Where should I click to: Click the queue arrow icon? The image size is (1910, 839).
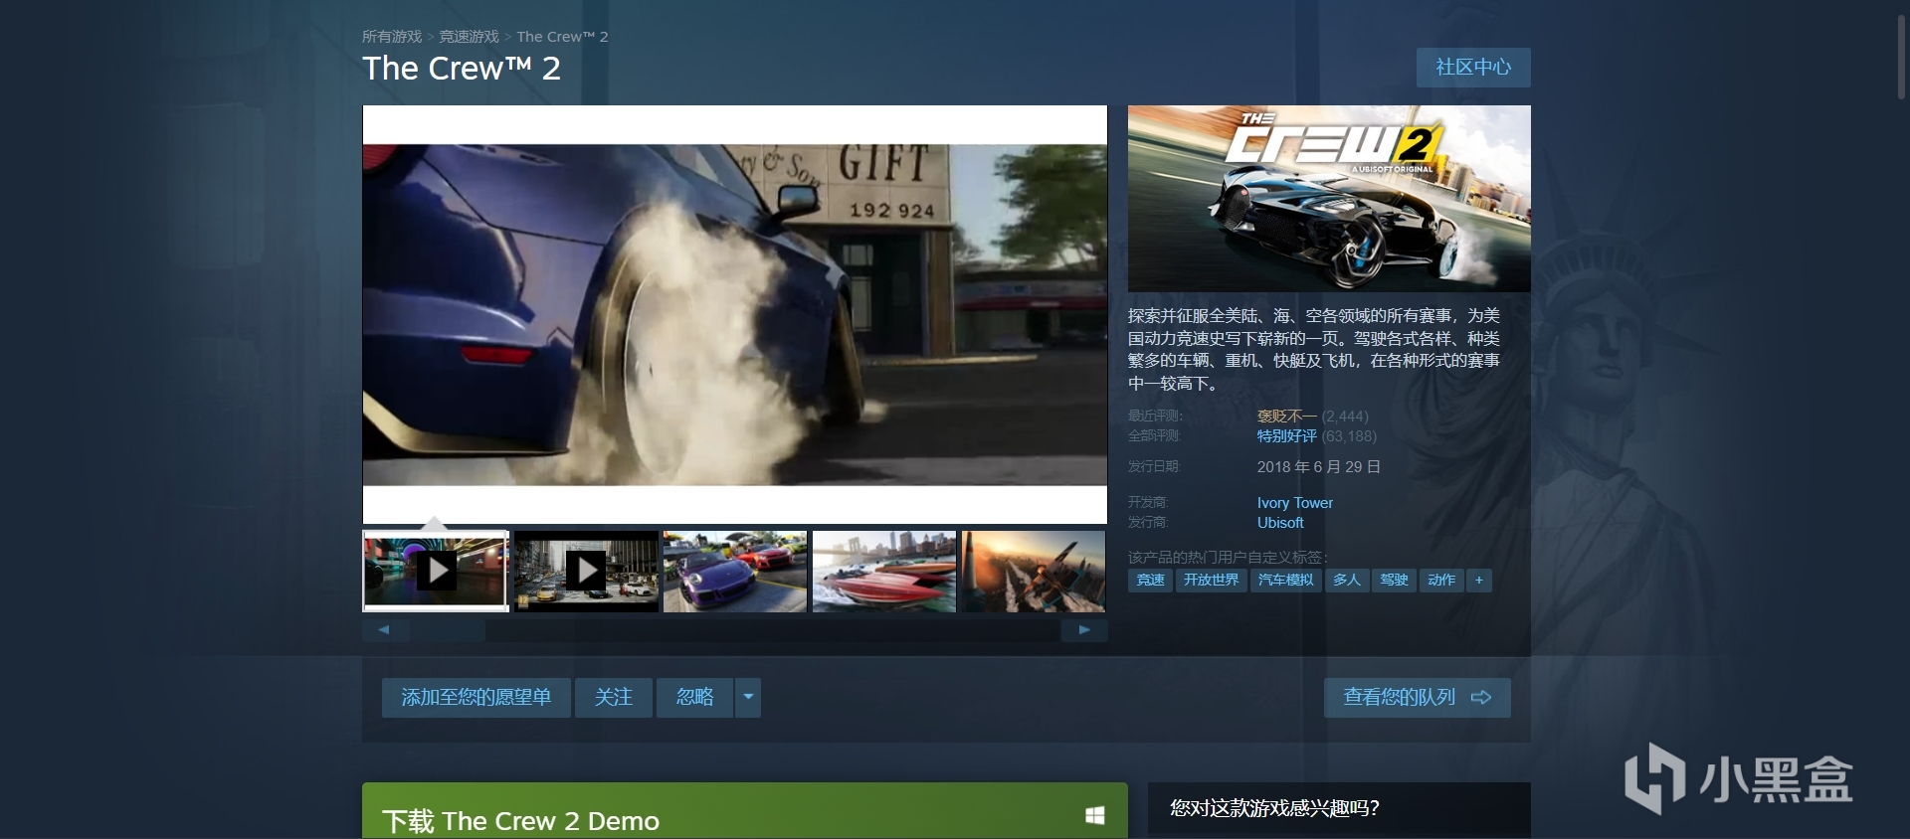tap(1481, 698)
